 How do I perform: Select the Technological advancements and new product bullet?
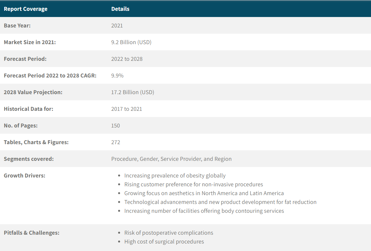point(220,202)
